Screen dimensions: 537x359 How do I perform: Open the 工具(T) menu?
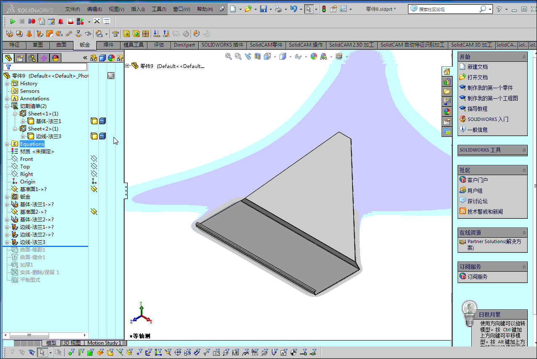159,9
